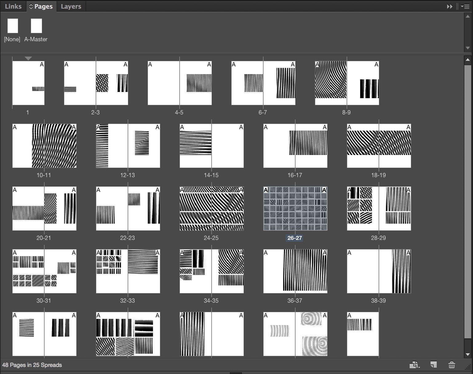This screenshot has width=473, height=374.
Task: Select page 1 thumbnail
Action: 28,83
